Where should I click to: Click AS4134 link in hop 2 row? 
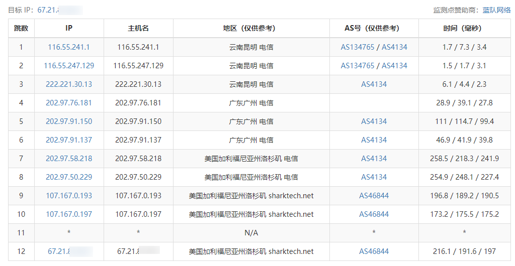tap(394, 66)
